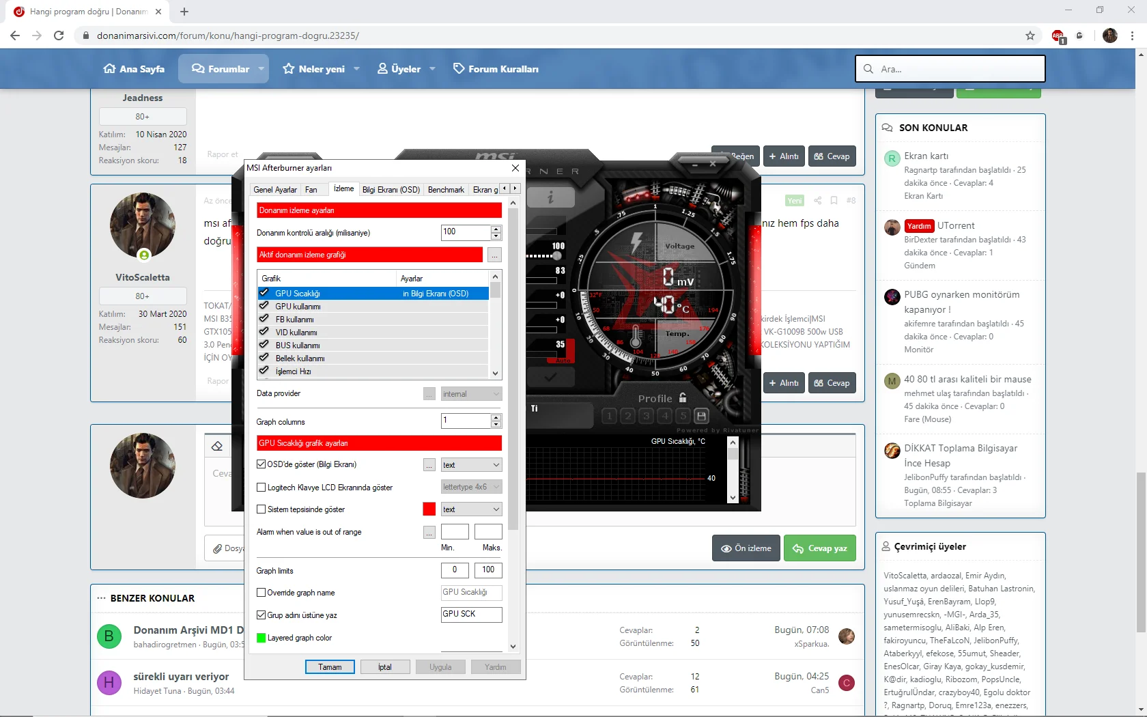Open the Data provider 'internal' dropdown
The height and width of the screenshot is (717, 1147).
[x=472, y=394]
